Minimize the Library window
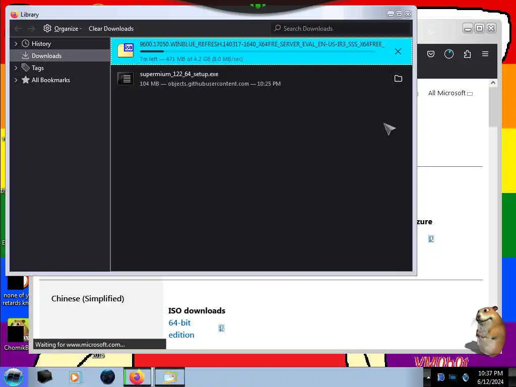Screen dimensions: 516x387 pyautogui.click(x=391, y=14)
